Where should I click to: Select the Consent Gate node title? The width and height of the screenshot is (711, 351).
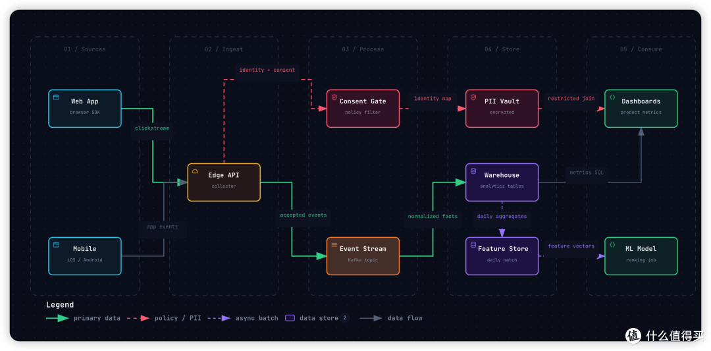(363, 101)
